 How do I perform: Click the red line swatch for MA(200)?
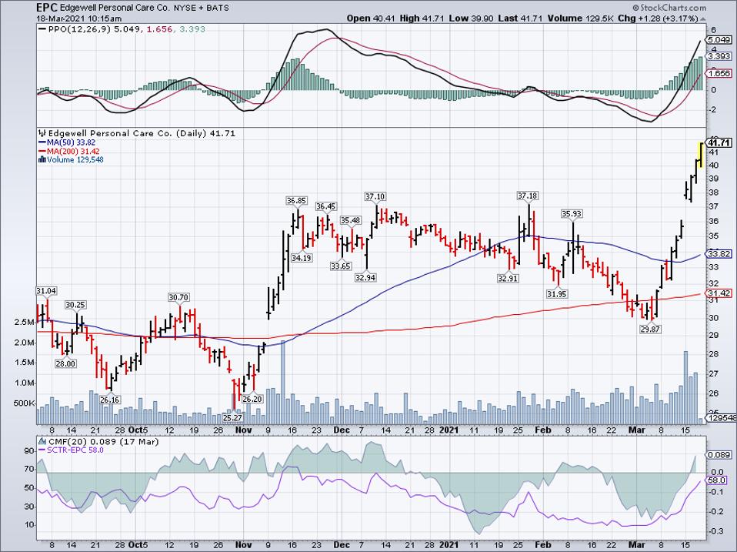tap(42, 152)
